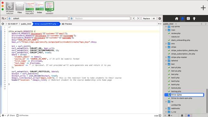Viewport: 208px width, 117px height.
Task: Select public_html in the path bar
Action: pos(26,24)
